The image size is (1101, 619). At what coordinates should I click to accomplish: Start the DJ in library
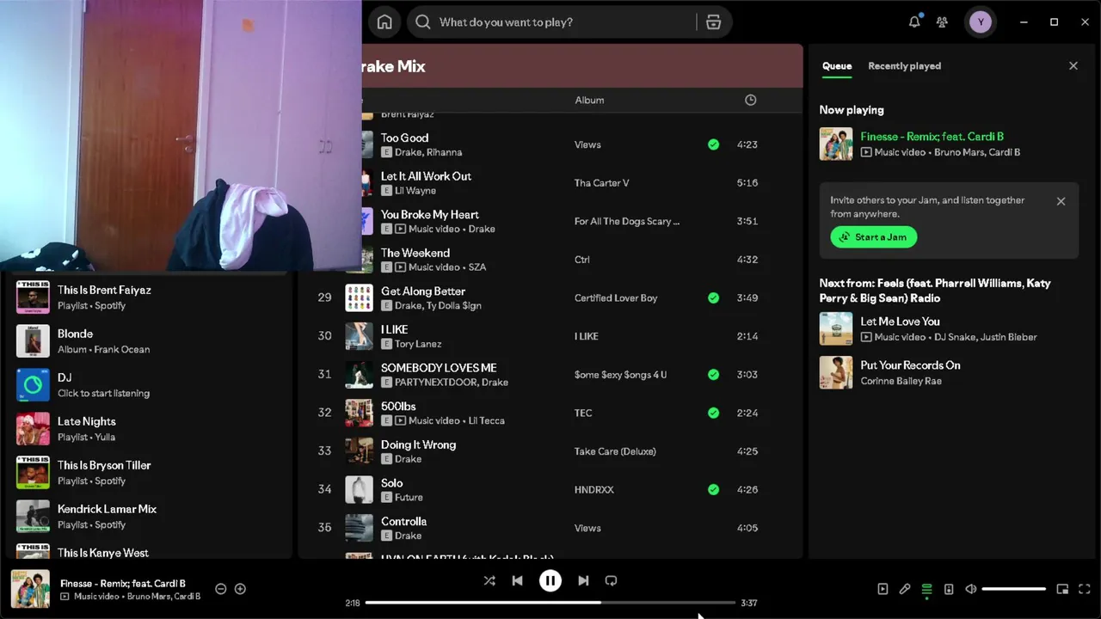coord(151,385)
